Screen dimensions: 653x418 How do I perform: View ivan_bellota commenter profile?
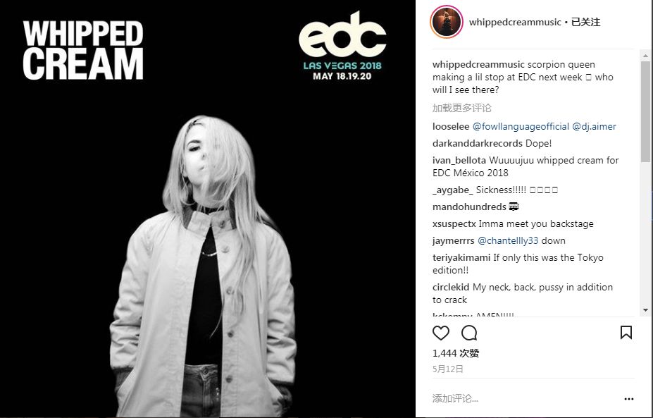pos(459,160)
